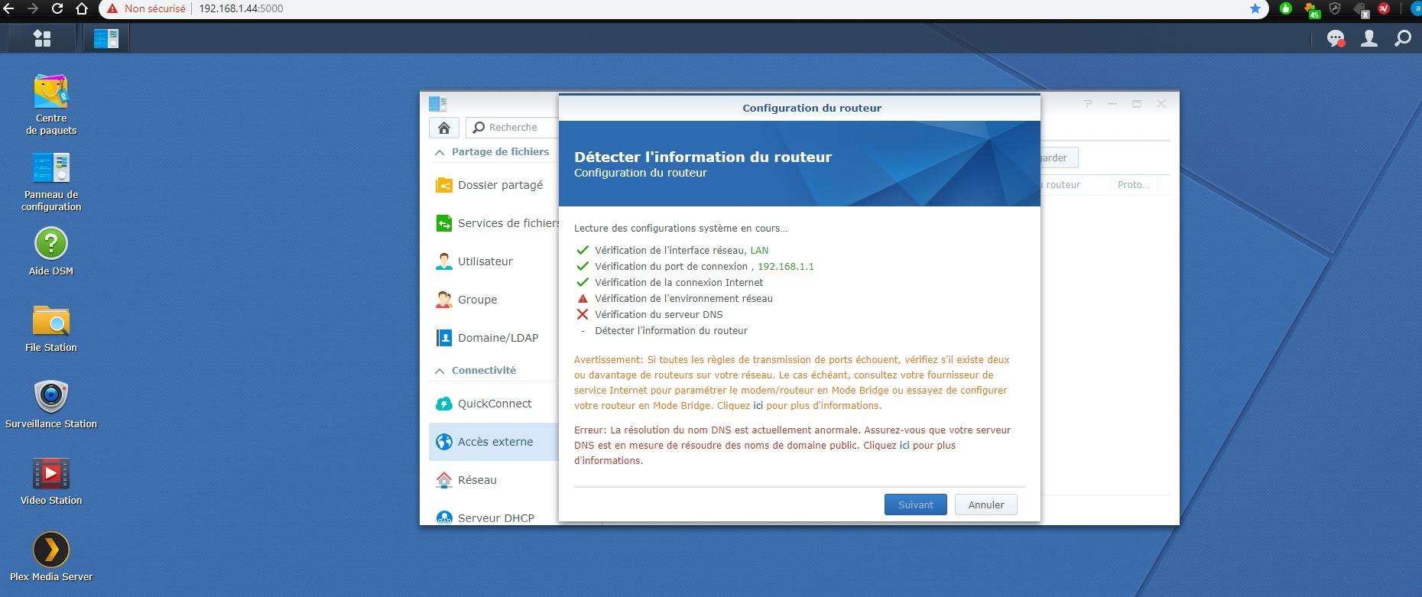Click the Proto... column header
The image size is (1422, 597).
click(1133, 185)
